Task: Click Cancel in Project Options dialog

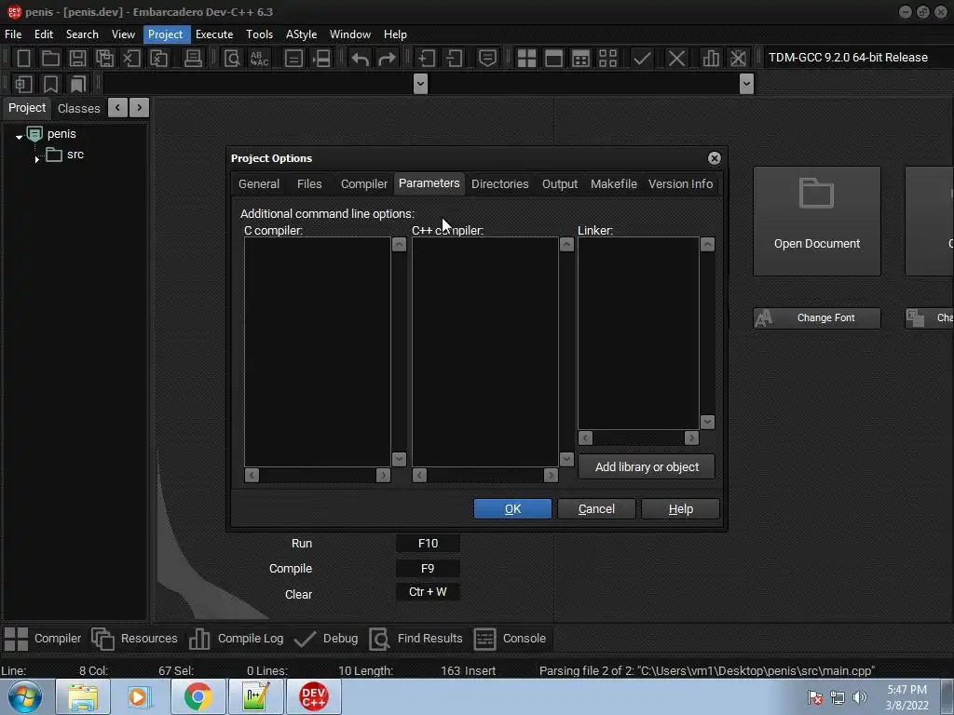Action: coord(596,509)
